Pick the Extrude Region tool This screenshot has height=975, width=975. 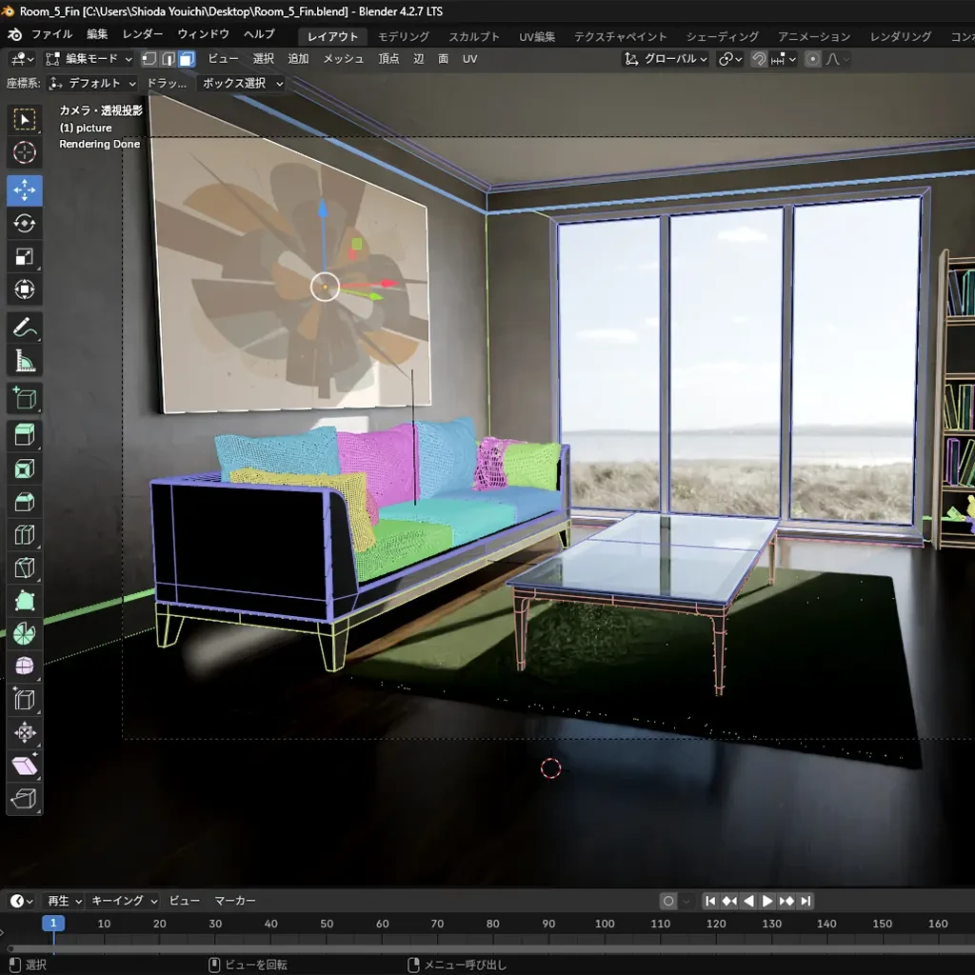point(25,436)
